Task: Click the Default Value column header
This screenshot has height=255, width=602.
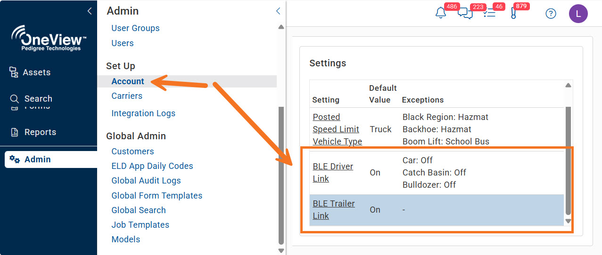Action: click(x=383, y=94)
